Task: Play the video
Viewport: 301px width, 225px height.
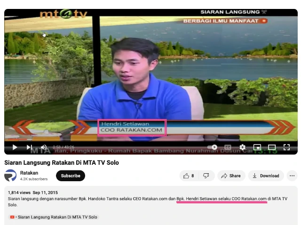Action: 15,147
